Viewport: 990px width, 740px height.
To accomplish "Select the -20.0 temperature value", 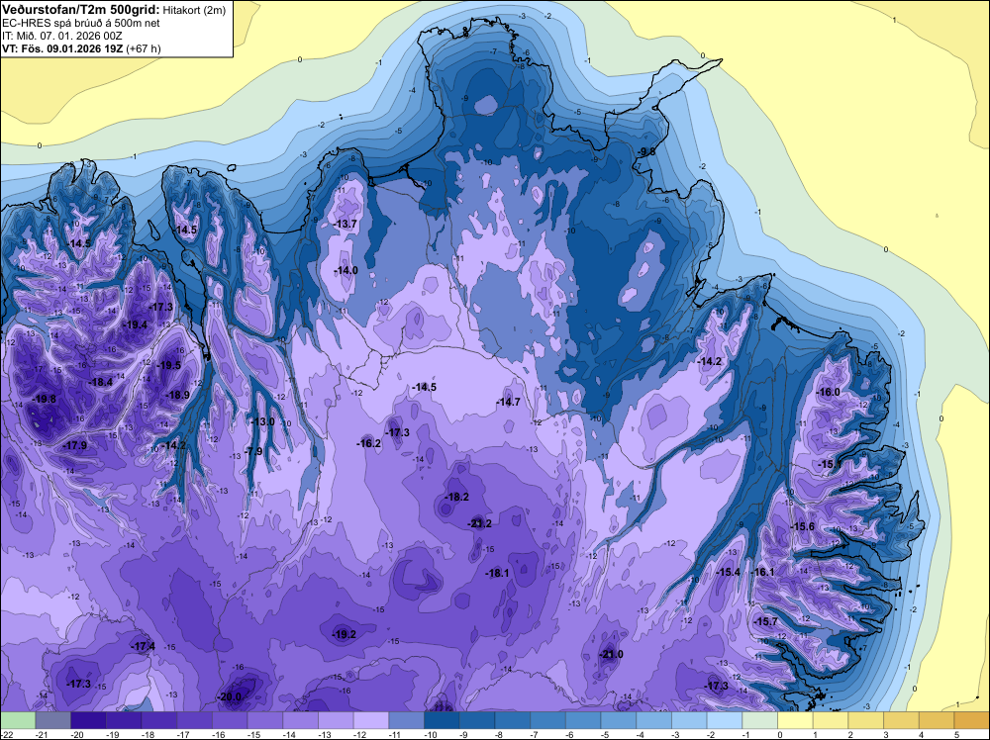I will point(230,696).
